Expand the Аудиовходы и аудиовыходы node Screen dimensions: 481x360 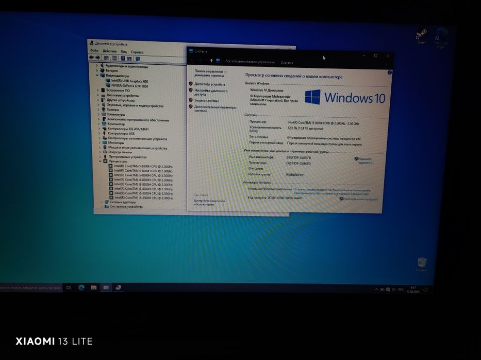(x=97, y=65)
